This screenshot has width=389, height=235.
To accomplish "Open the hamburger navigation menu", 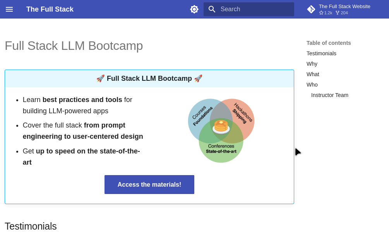I will [x=9, y=9].
